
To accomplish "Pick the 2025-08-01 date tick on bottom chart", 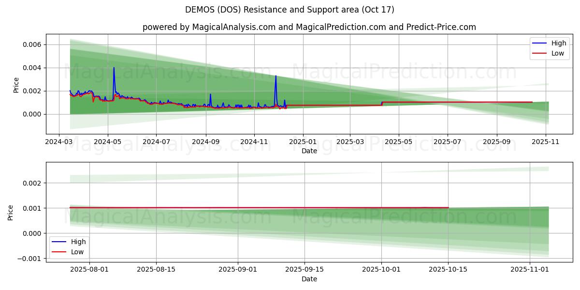I will (x=89, y=270).
